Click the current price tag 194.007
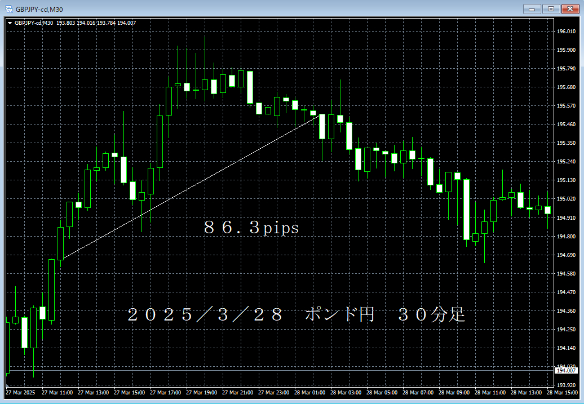 [x=565, y=371]
